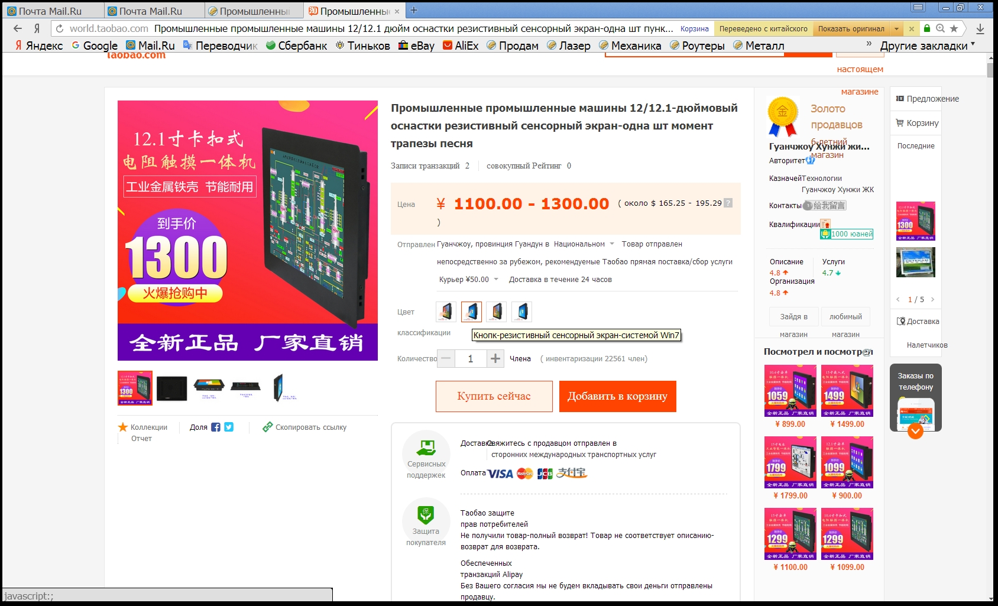Viewport: 998px width, 606px height.
Task: Select the fourth color classification option
Action: coord(521,312)
